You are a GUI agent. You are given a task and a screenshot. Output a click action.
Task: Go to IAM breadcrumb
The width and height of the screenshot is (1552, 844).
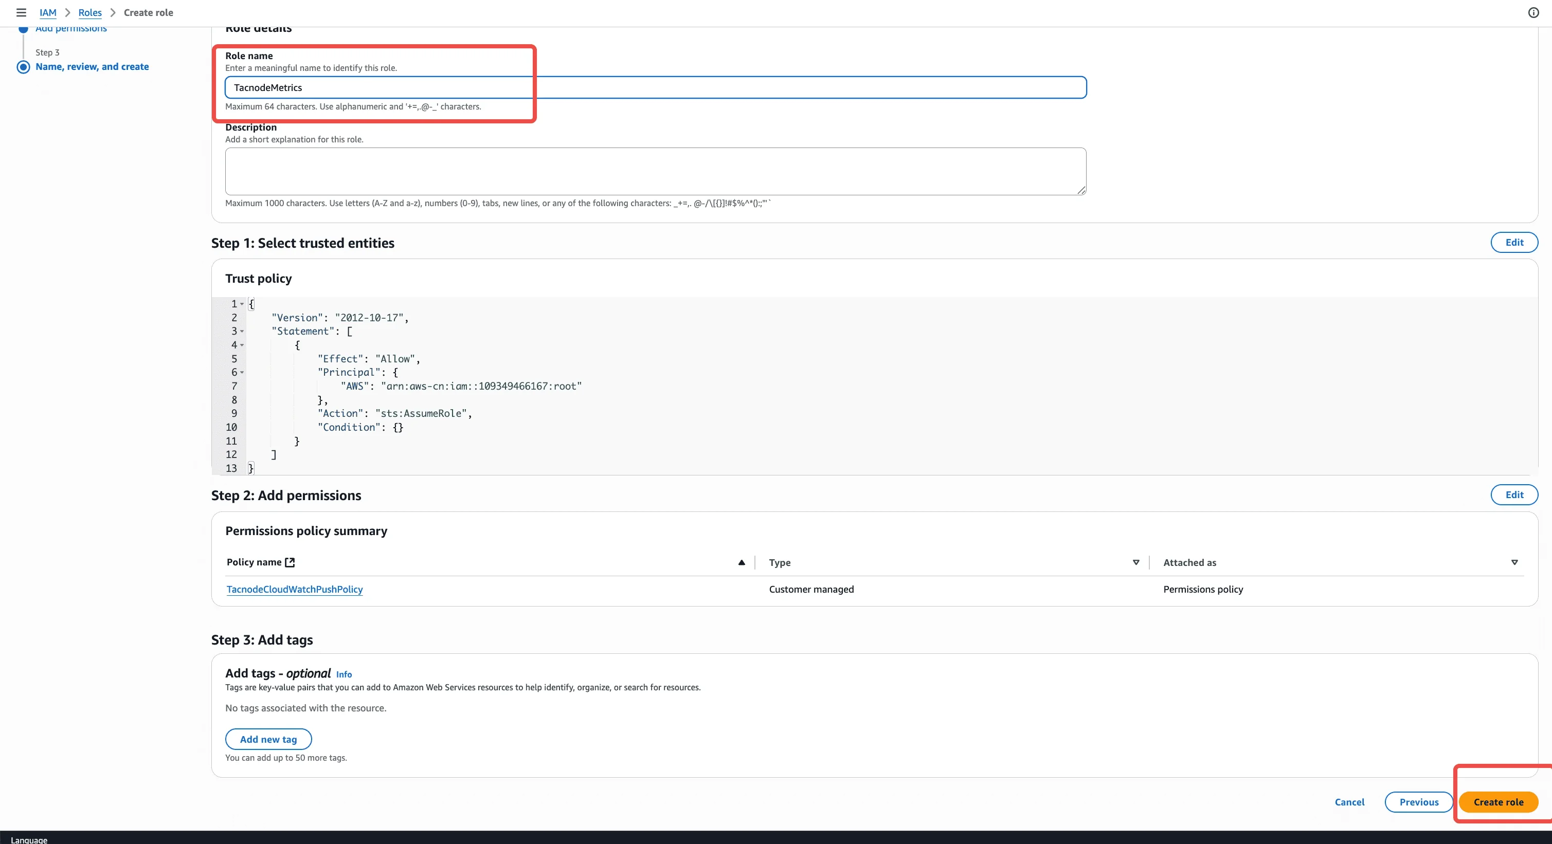(48, 13)
